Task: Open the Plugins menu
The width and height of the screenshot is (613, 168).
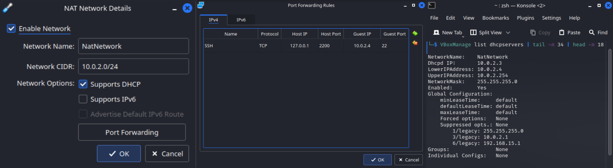Action: pyautogui.click(x=525, y=18)
